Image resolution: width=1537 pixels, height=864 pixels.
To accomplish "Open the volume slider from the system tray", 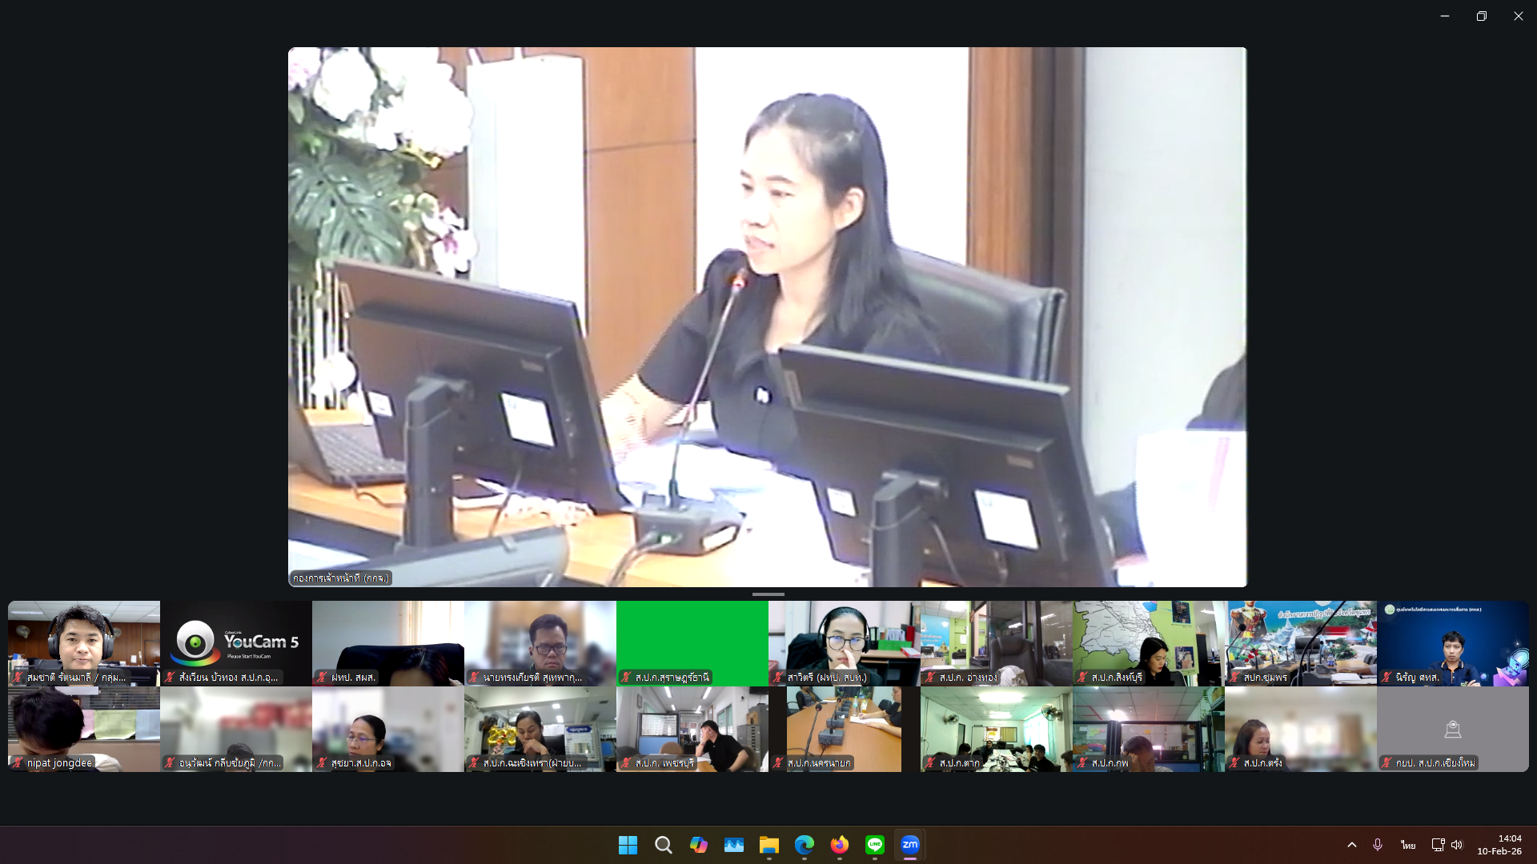I will click(x=1457, y=844).
